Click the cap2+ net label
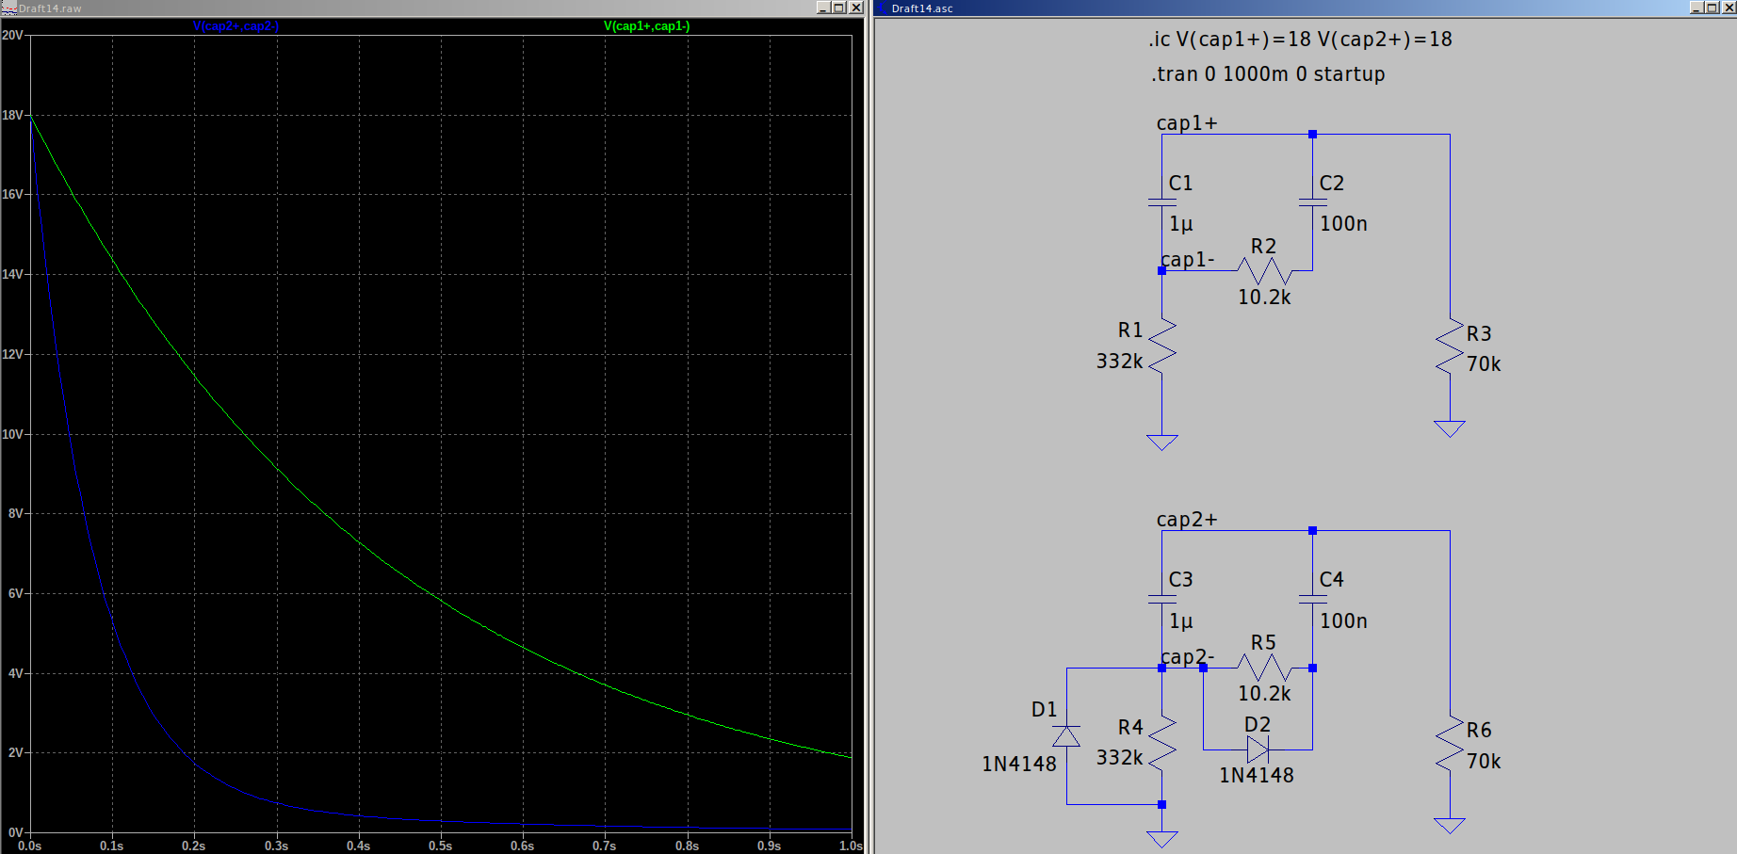Viewport: 1737px width, 854px height. click(x=1187, y=520)
